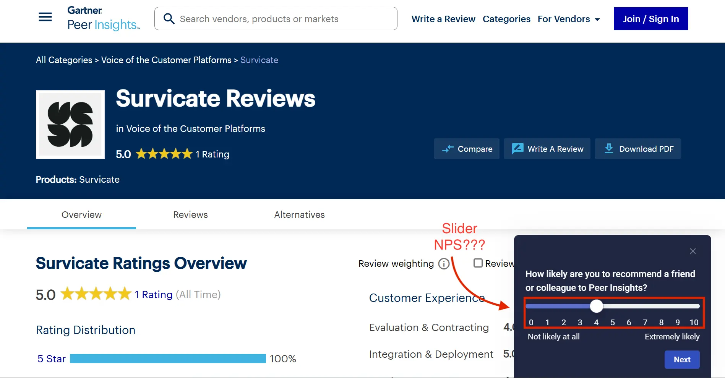
Task: Click the 'Survicate Ratings Overview' heading
Action: [x=141, y=263]
